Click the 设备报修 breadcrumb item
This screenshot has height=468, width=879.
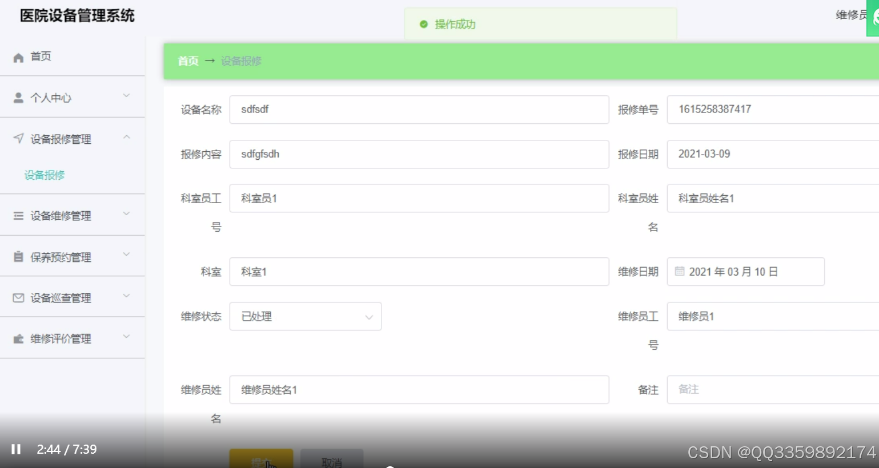tap(241, 61)
